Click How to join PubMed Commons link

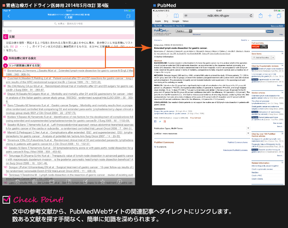pos(235,150)
